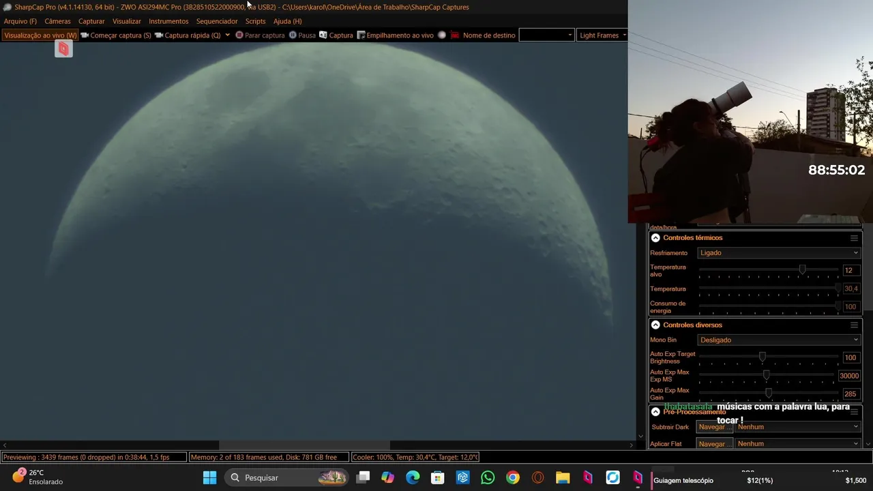873x491 pixels.
Task: Click the Auto Exp Max Exp MS value 30000
Action: [849, 376]
